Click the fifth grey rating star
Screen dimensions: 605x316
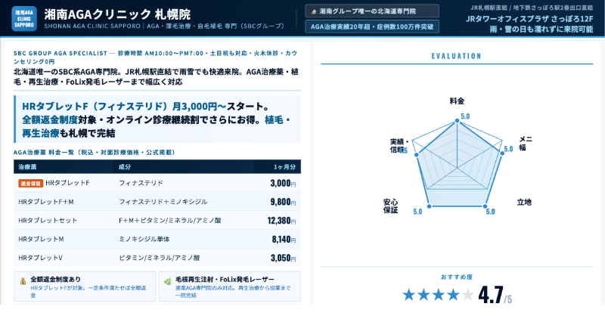click(468, 295)
